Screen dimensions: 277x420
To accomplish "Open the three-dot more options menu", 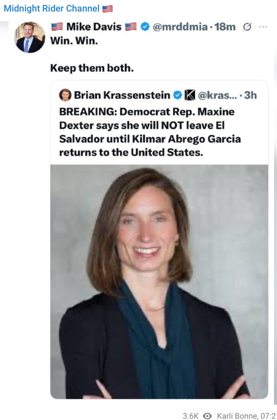I will 263,27.
